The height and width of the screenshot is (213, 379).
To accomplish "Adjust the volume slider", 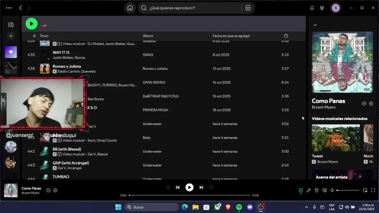I will click(348, 191).
